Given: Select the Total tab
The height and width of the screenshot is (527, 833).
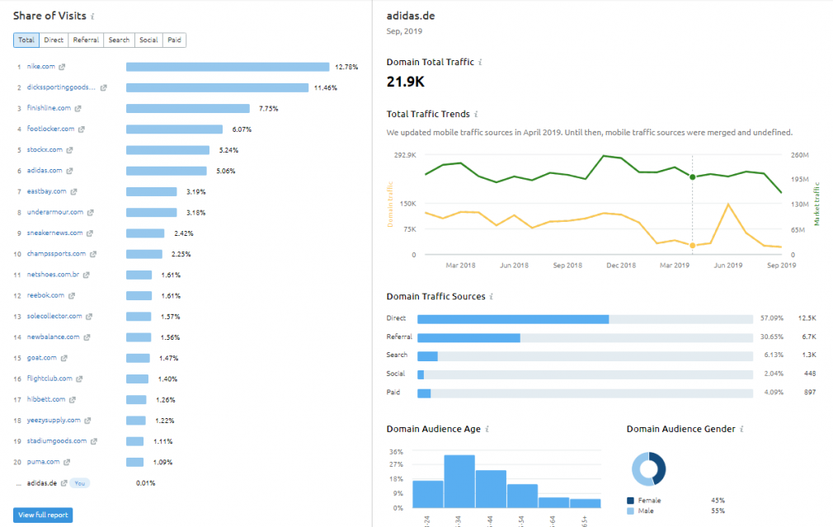Looking at the screenshot, I should pos(26,40).
